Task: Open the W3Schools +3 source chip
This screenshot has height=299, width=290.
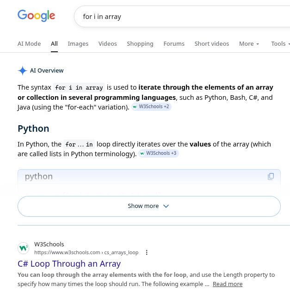Action: click(158, 153)
